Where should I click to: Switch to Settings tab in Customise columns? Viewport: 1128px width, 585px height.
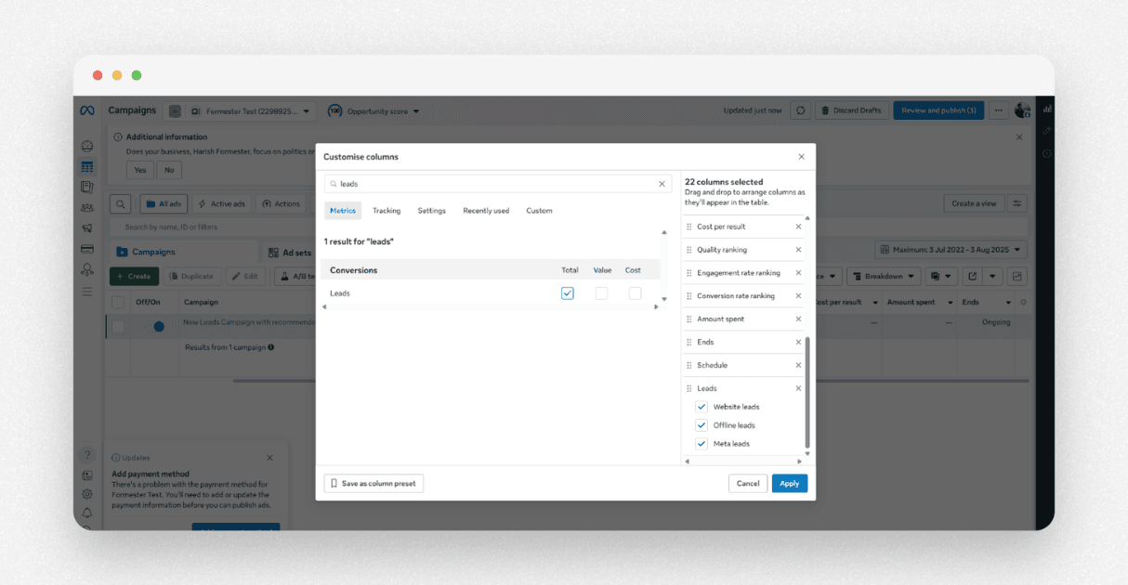click(431, 211)
